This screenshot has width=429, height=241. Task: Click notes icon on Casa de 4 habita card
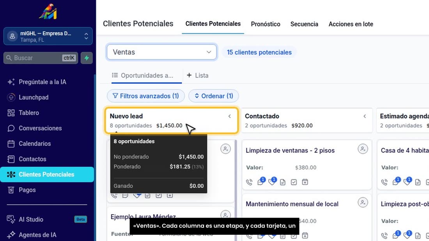click(418, 182)
